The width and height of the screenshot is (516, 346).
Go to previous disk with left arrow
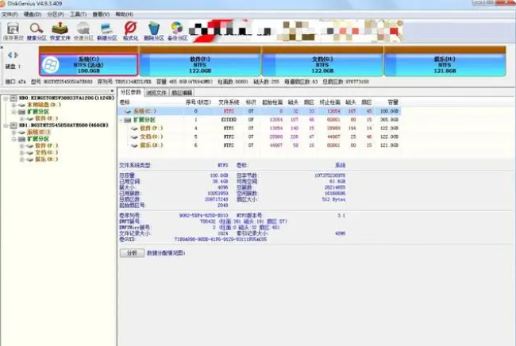tap(9, 56)
